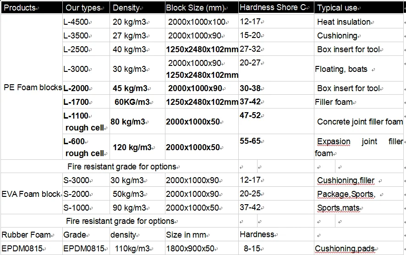Select the "Concrete joint filler foam" cell
406x255 pixels.
pos(360,122)
